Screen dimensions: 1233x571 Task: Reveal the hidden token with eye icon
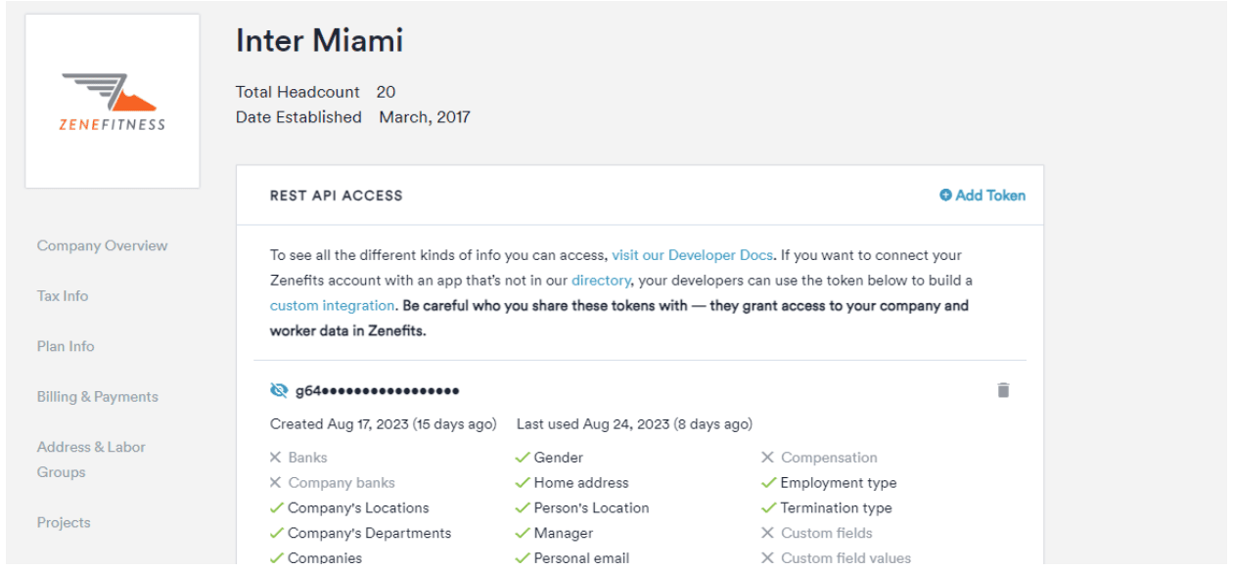pyautogui.click(x=279, y=391)
